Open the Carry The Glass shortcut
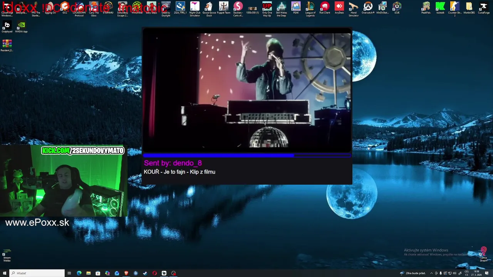The width and height of the screenshot is (493, 277). click(x=94, y=9)
